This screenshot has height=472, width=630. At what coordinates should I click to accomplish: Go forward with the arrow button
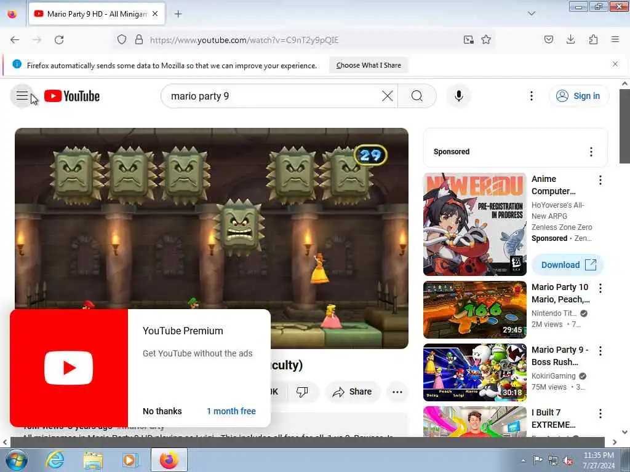pos(37,40)
